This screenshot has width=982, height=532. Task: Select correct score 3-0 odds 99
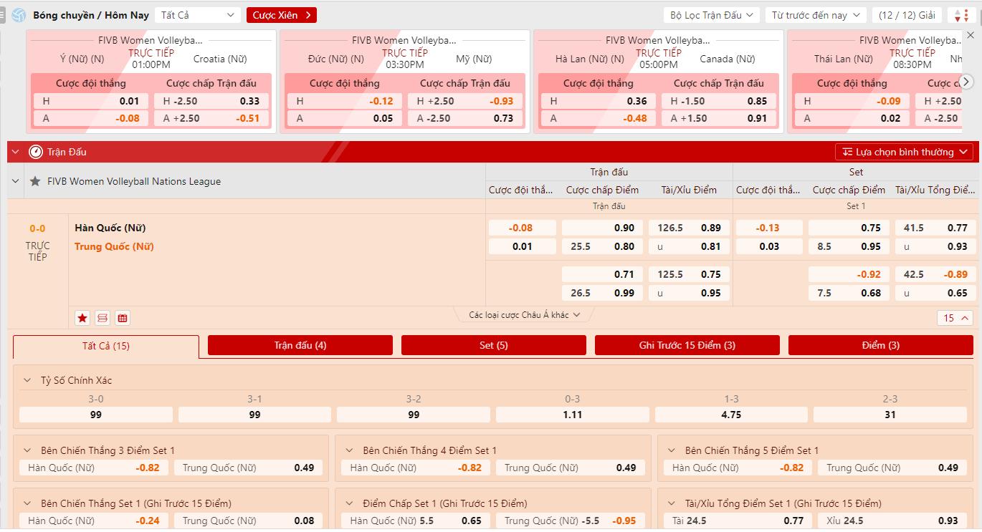coord(96,415)
